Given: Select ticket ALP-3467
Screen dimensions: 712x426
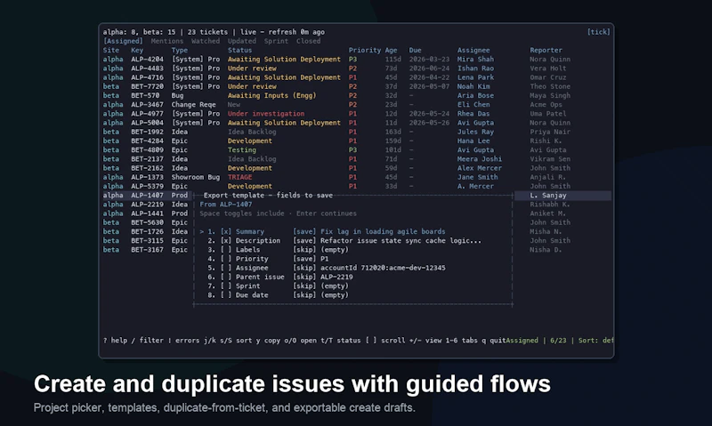Looking at the screenshot, I should coord(147,105).
